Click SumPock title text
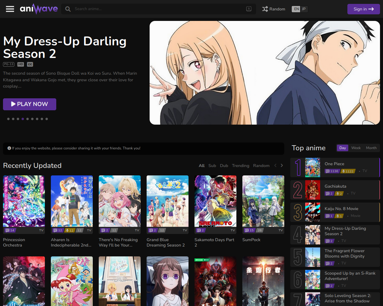 tap(251, 240)
